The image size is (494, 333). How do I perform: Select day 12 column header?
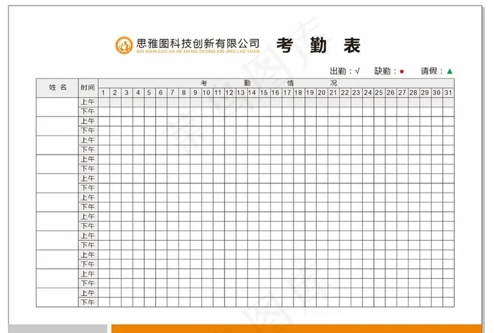pyautogui.click(x=230, y=92)
